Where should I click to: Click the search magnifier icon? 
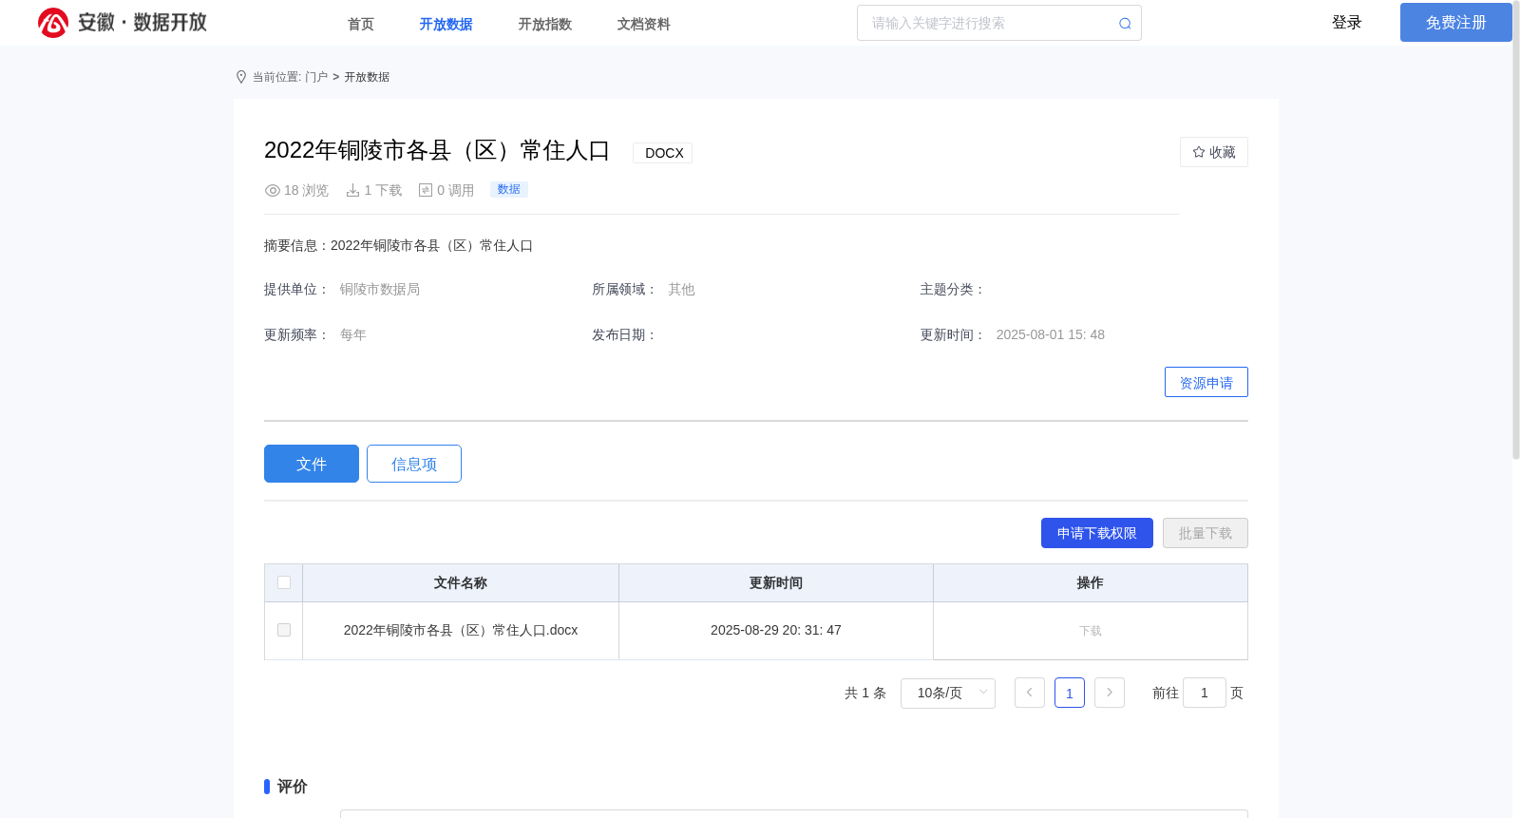[1125, 24]
